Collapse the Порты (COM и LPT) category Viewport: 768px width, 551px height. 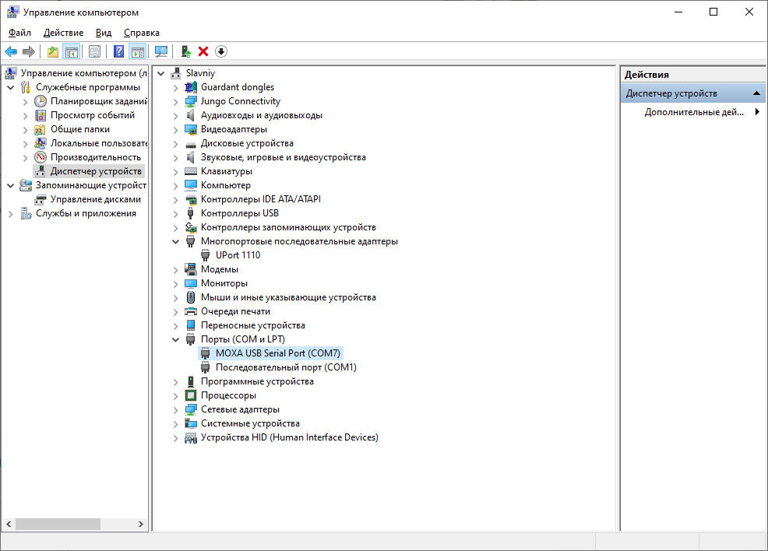(175, 339)
